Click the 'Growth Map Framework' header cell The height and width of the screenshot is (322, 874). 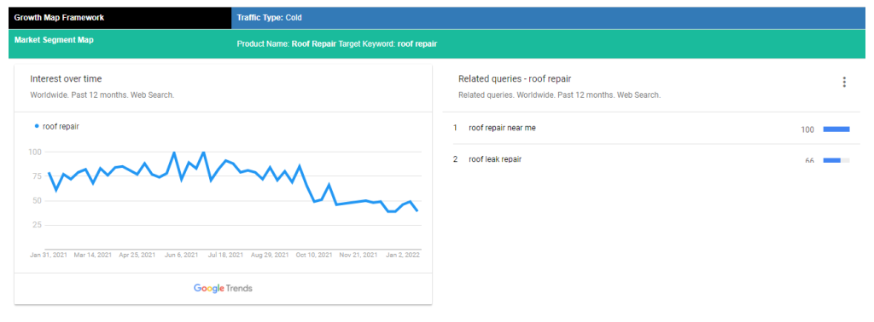click(x=119, y=18)
